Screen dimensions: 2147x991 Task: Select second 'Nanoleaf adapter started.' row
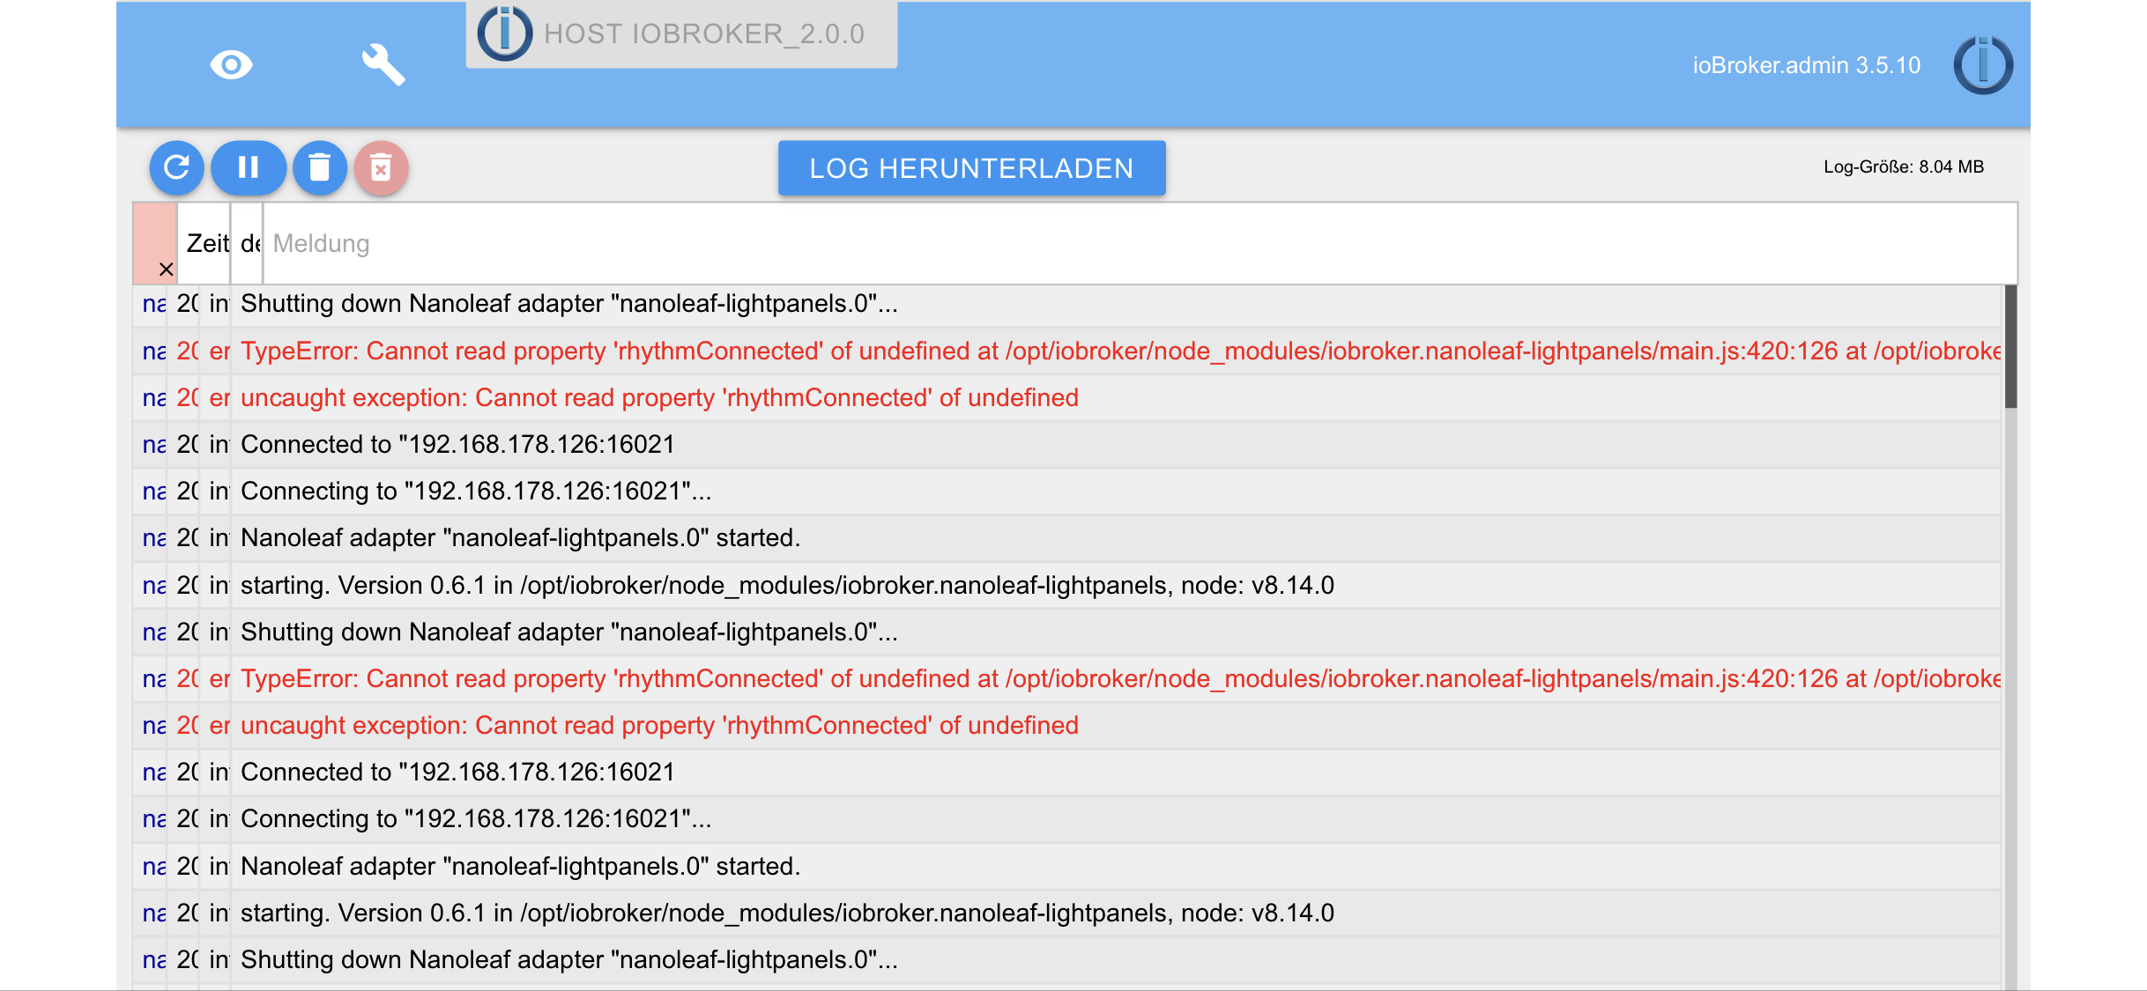pyautogui.click(x=1067, y=866)
